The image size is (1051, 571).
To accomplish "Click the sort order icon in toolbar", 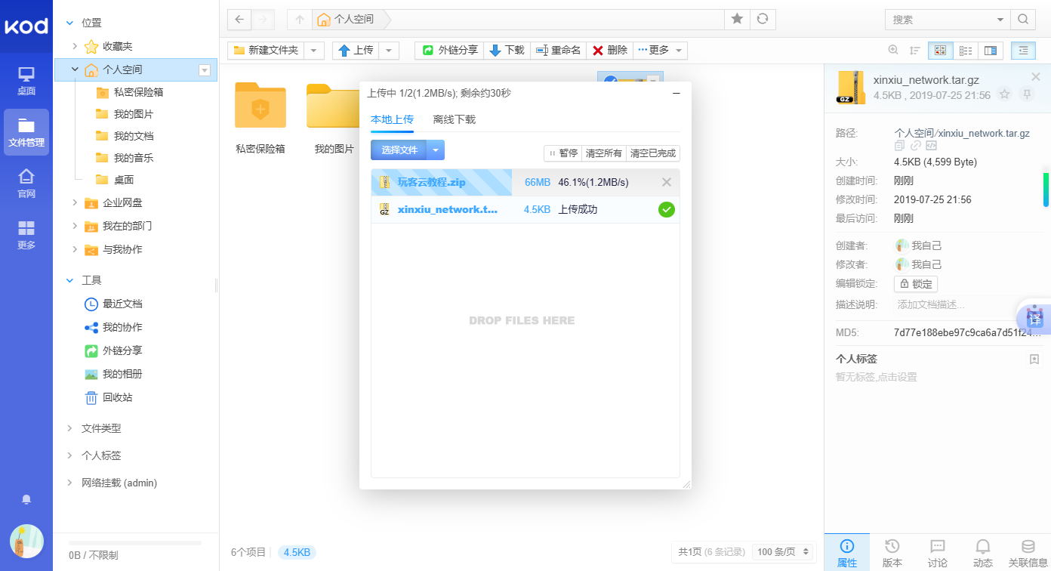I will coord(915,51).
